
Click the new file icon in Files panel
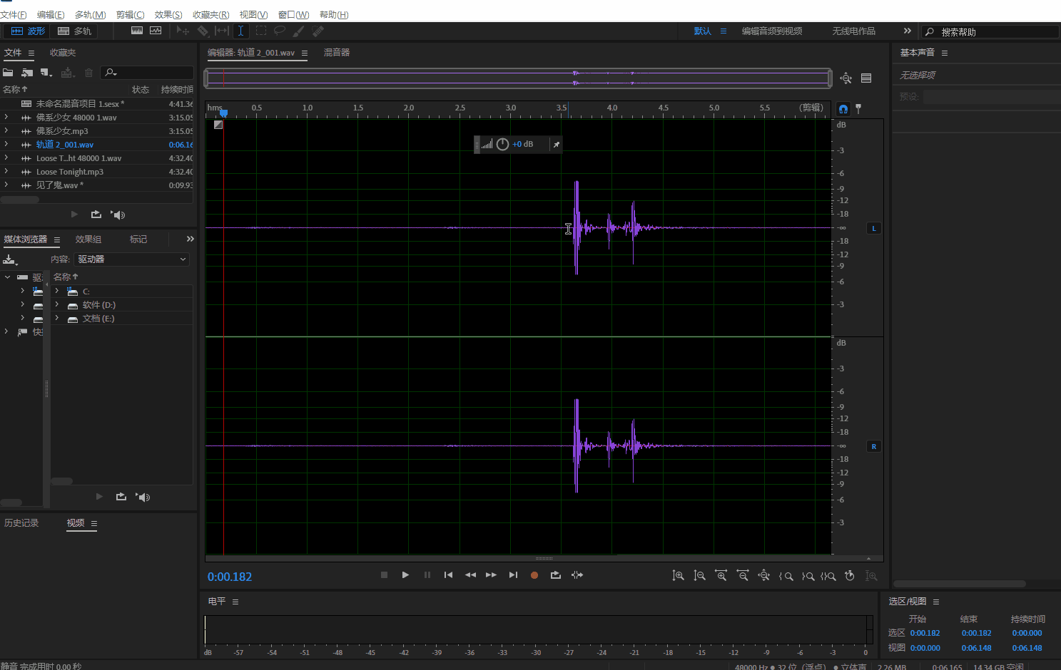point(46,73)
